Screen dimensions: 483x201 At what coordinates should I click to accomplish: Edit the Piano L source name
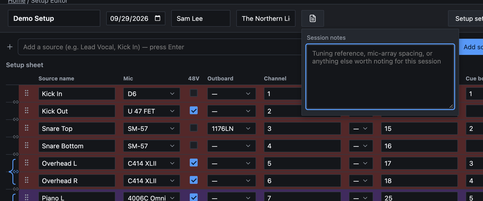pos(77,197)
